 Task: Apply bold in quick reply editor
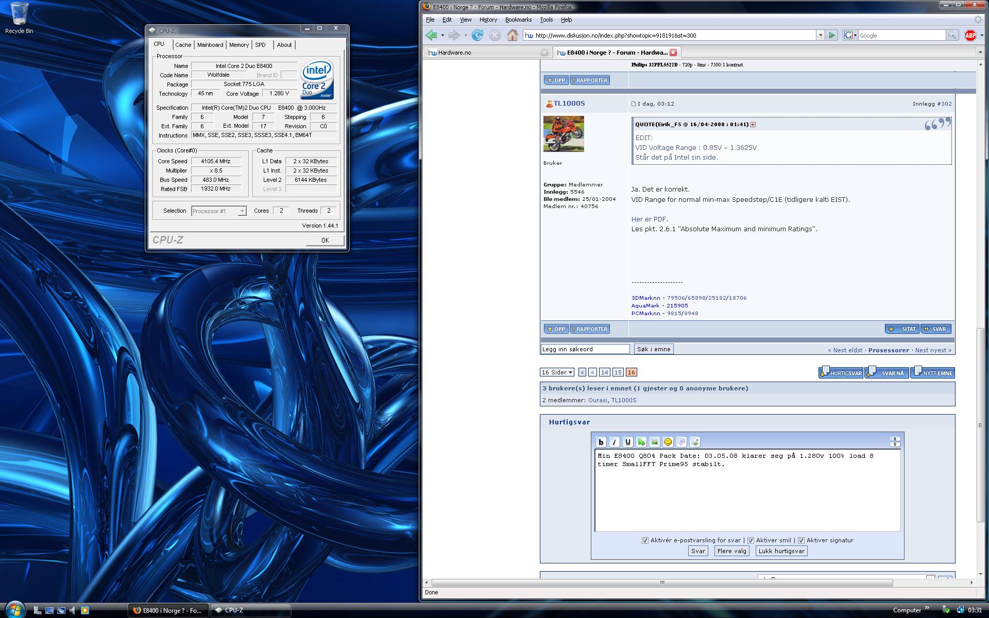click(x=601, y=442)
